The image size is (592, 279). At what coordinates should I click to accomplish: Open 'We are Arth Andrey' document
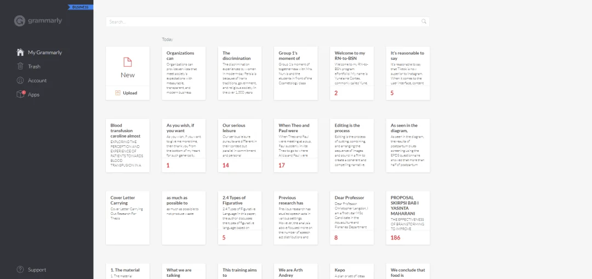(x=295, y=271)
